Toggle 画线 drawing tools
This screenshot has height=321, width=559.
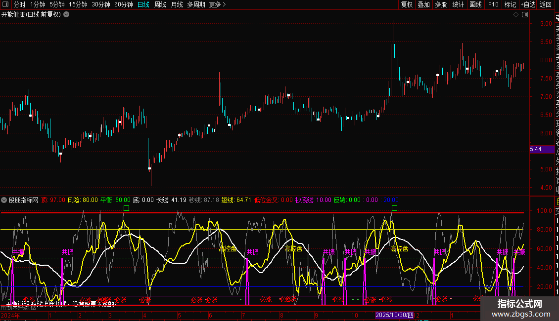(x=475, y=4)
